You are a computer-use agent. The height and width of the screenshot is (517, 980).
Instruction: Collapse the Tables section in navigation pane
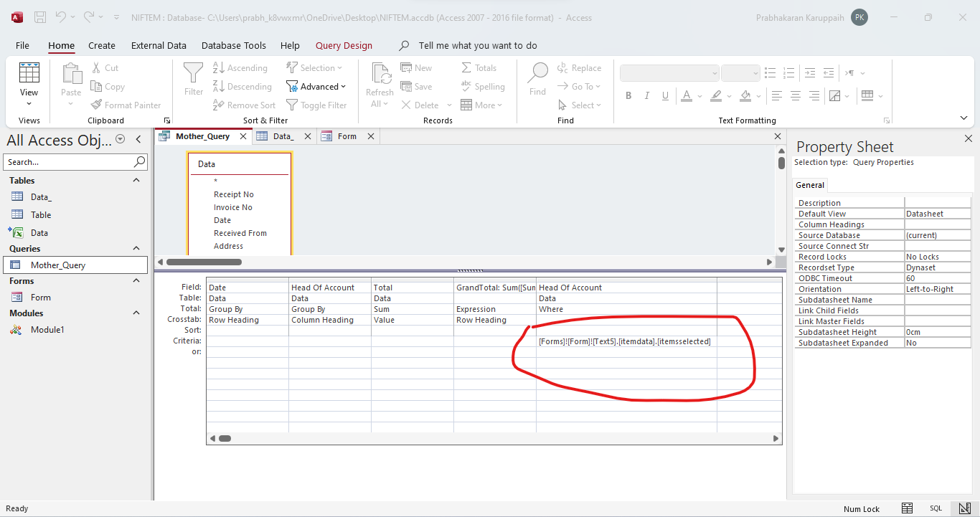pyautogui.click(x=136, y=180)
